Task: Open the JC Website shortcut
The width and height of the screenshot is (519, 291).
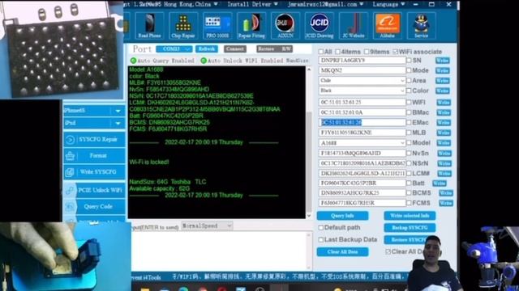Action: (354, 26)
